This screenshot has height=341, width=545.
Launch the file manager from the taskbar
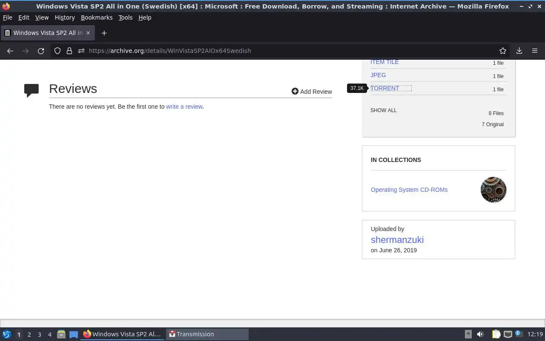pos(61,334)
